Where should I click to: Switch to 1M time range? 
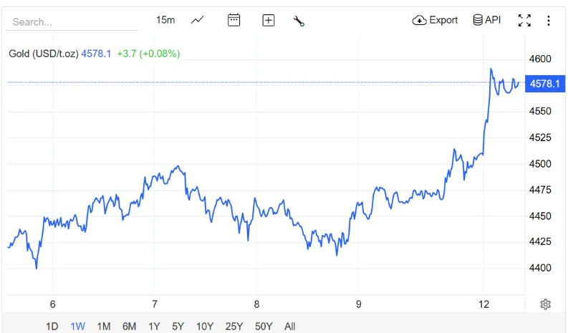click(104, 327)
